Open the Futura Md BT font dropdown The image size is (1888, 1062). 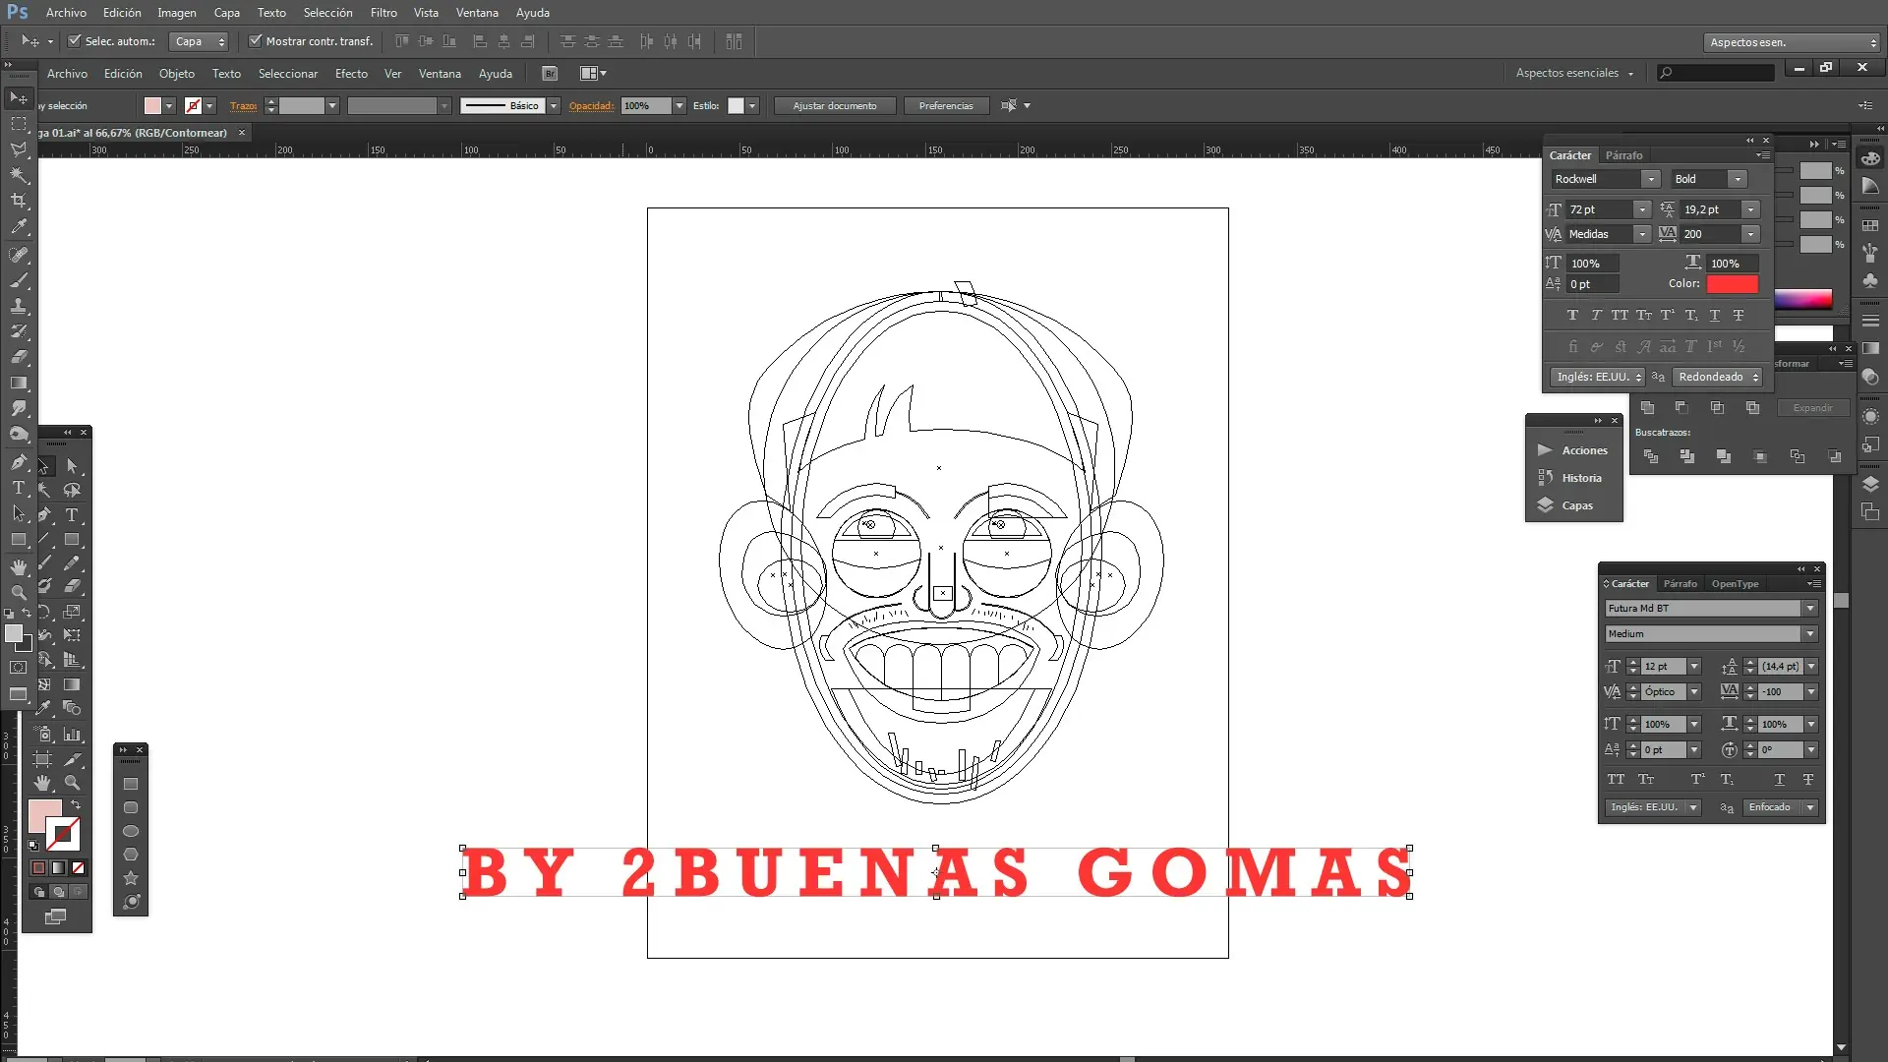[x=1809, y=608]
